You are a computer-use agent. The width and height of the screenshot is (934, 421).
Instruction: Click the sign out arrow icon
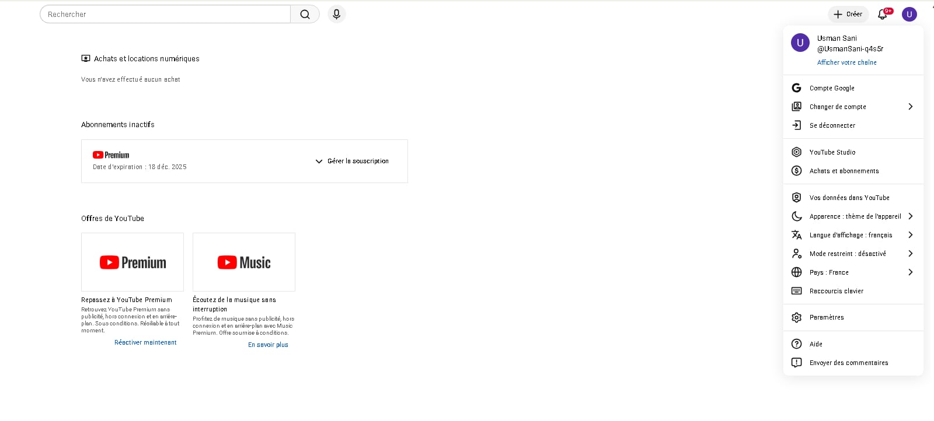point(796,125)
